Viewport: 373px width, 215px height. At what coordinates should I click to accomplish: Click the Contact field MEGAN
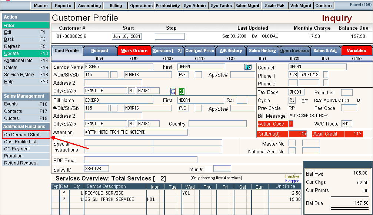(x=317, y=67)
